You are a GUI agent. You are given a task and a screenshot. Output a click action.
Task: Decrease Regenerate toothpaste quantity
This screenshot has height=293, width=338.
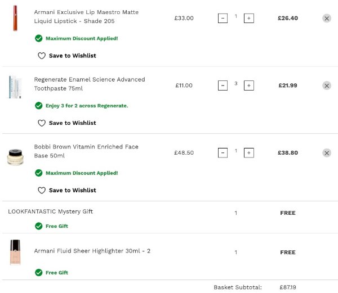coord(223,85)
